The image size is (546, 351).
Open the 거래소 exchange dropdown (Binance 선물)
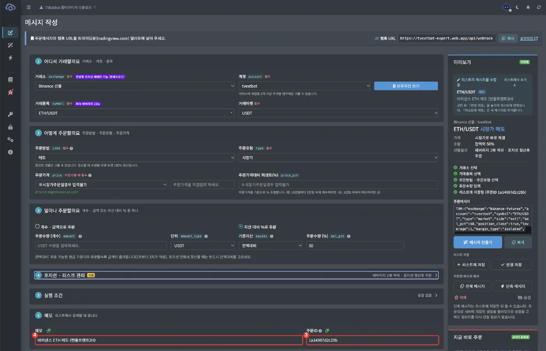click(135, 86)
